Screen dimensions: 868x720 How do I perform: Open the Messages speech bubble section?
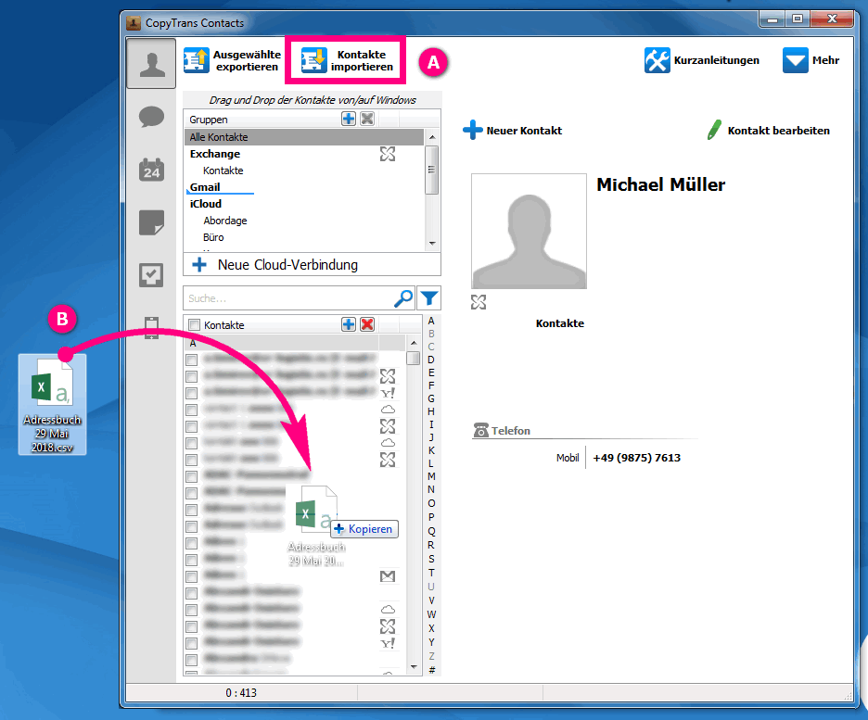point(151,117)
